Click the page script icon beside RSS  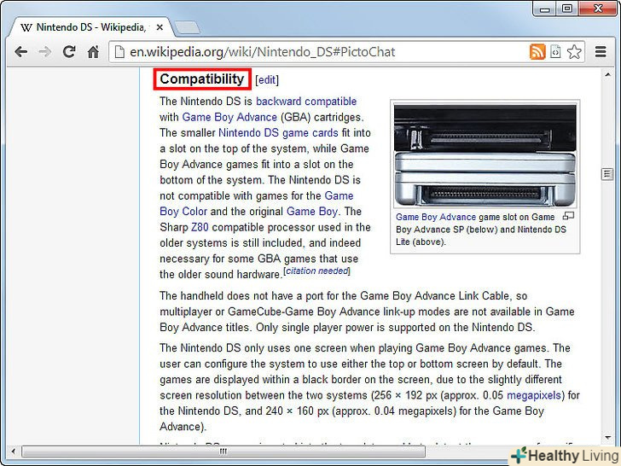click(555, 52)
